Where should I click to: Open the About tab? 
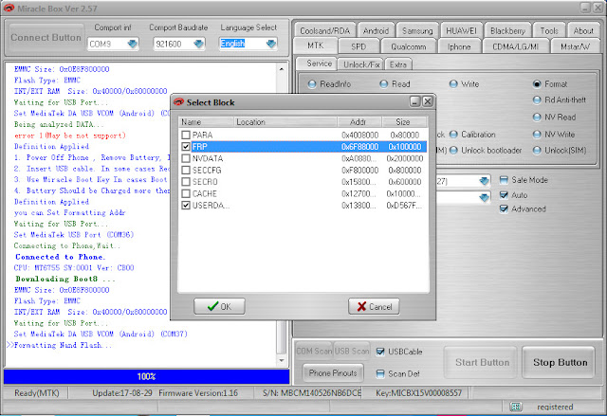point(583,30)
